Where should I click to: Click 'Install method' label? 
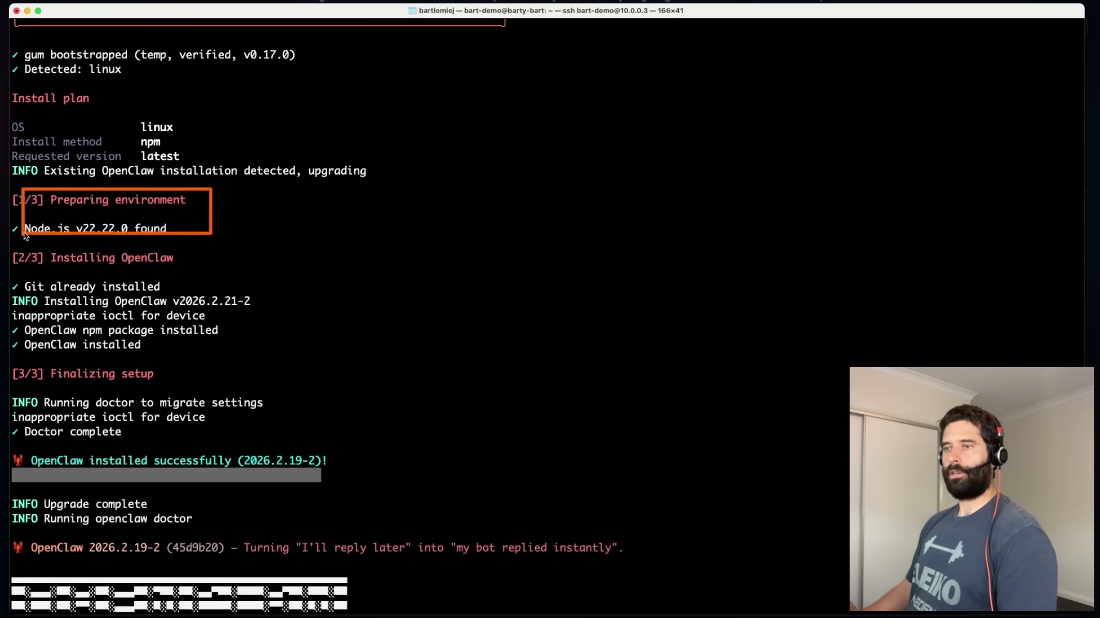pyautogui.click(x=57, y=142)
